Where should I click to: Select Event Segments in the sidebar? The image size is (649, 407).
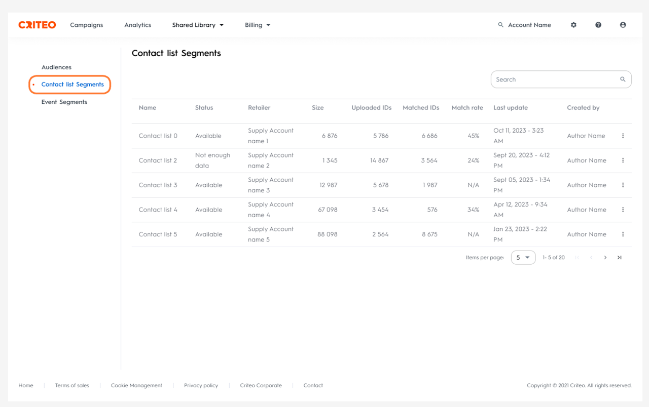tap(64, 102)
